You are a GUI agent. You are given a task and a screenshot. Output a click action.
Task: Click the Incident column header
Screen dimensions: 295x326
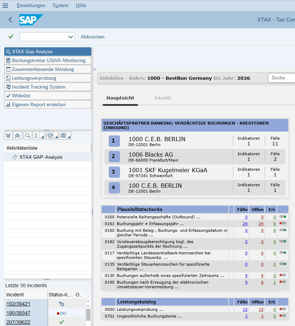26,295
